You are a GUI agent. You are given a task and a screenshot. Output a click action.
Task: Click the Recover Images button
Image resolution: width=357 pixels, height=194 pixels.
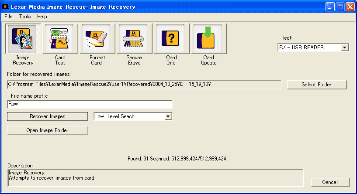coord(48,116)
